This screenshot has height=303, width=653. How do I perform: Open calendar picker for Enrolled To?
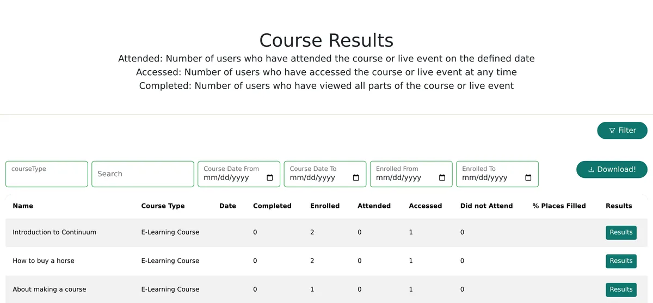coord(528,178)
